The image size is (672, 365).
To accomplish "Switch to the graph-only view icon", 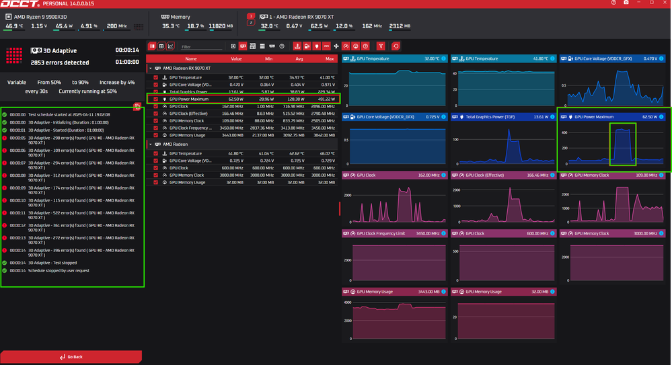I will point(171,46).
